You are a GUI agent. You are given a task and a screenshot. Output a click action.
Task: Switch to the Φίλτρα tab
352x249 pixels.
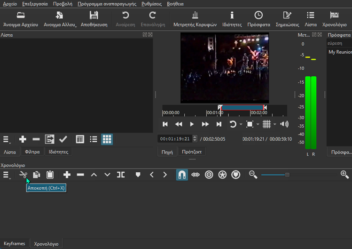point(32,152)
